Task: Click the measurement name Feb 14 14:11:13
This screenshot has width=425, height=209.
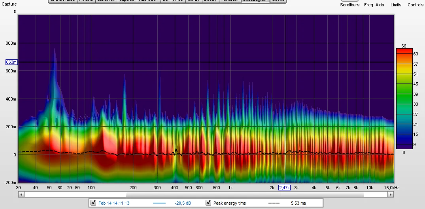Action: coord(114,203)
